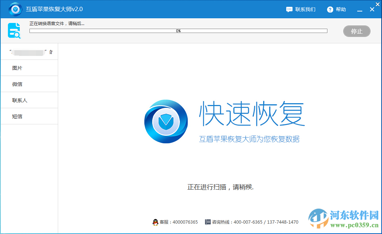
Task: Click the keypad icon next to 咨询热线
Action: click(x=208, y=222)
